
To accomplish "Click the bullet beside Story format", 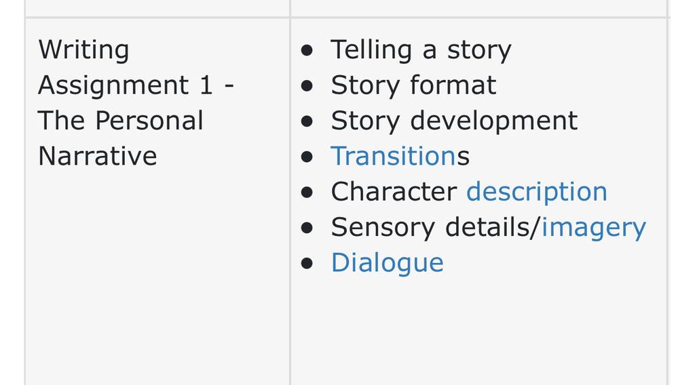I will point(307,85).
